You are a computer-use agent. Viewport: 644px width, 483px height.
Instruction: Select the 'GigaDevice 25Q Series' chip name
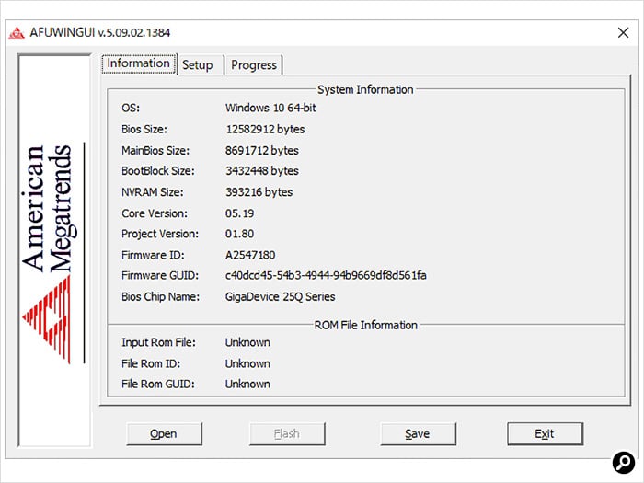click(x=280, y=296)
